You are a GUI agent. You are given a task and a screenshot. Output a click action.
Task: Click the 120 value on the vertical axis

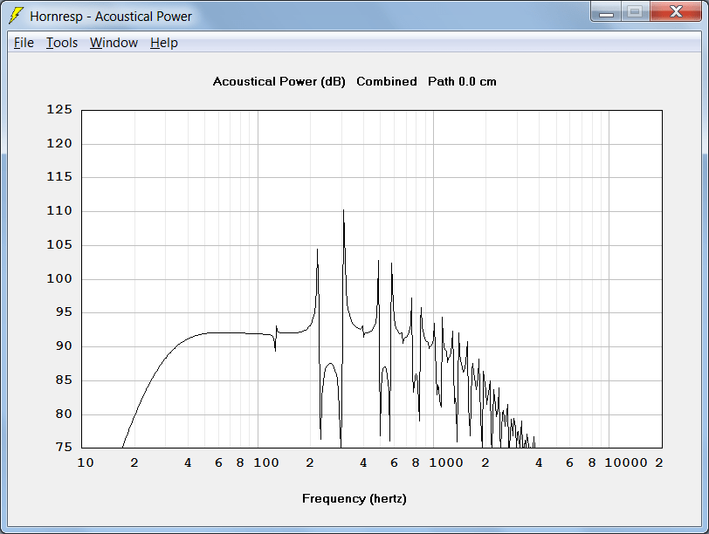click(59, 144)
